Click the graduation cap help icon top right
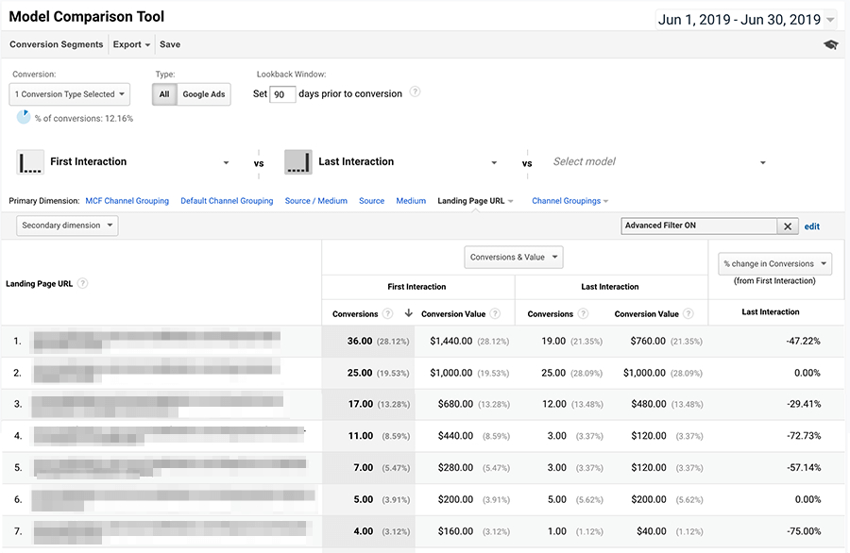The height and width of the screenshot is (553, 850). click(x=830, y=44)
